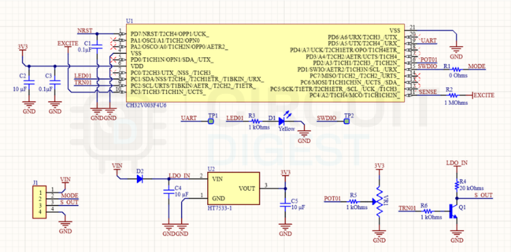Select diode D2 after VIN
The height and width of the screenshot is (252, 511).
(140, 178)
